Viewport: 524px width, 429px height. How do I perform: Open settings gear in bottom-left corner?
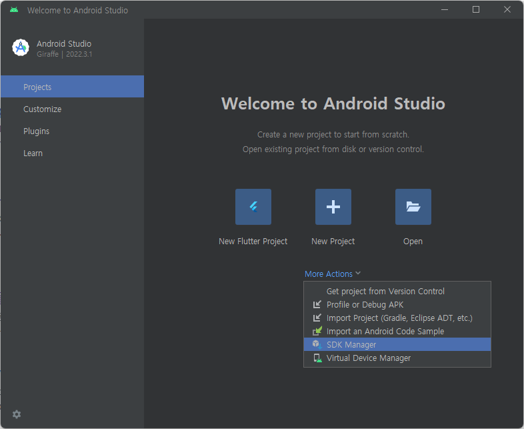[17, 414]
